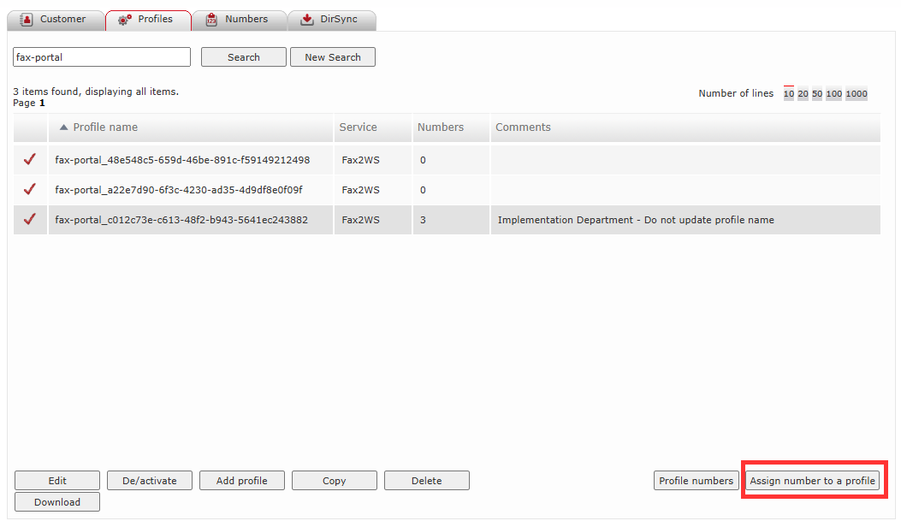Image resolution: width=901 pixels, height=521 pixels.
Task: Set number of lines to 100
Action: [x=833, y=93]
